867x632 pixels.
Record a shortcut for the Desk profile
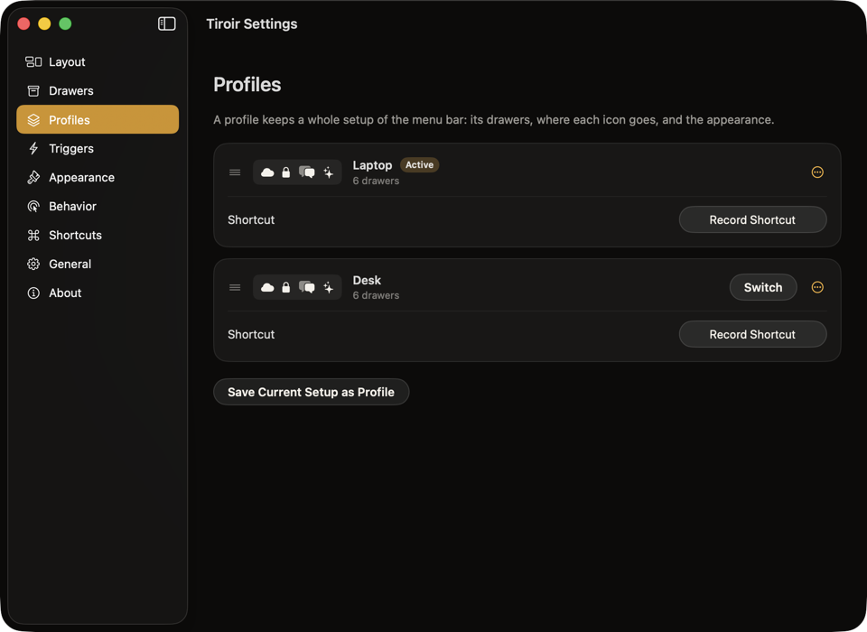tap(752, 335)
